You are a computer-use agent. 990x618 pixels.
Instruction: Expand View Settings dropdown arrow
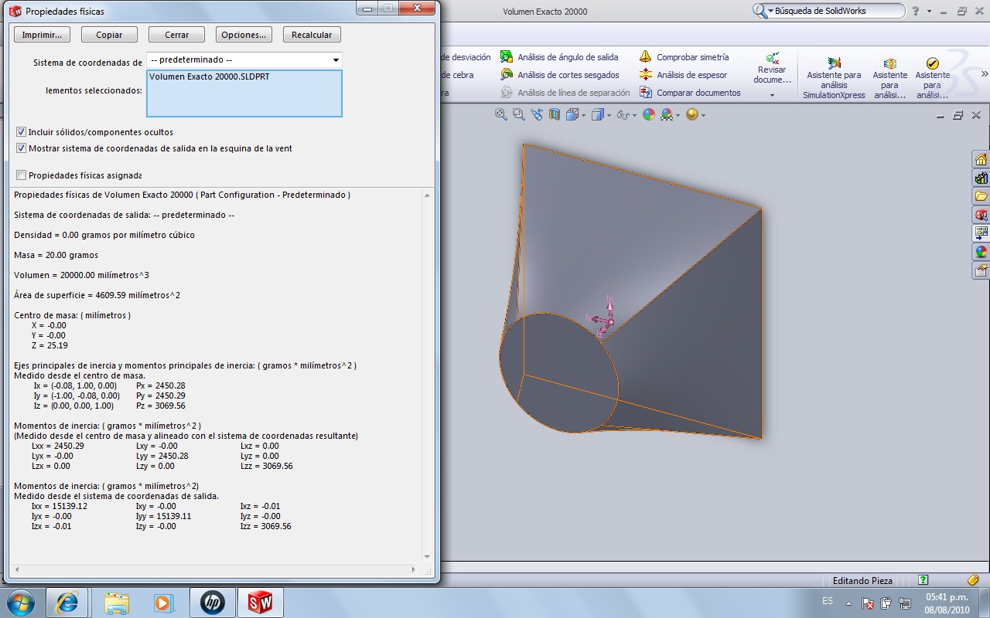(x=703, y=115)
